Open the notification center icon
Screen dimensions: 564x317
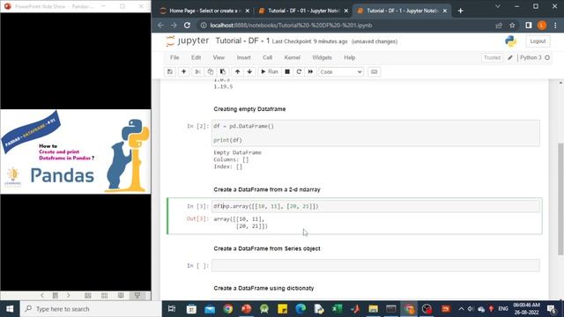[551, 309]
